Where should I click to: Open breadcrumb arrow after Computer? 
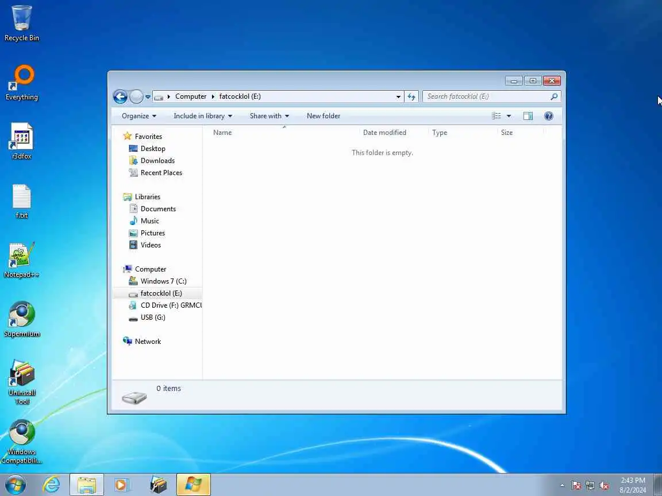pos(213,96)
